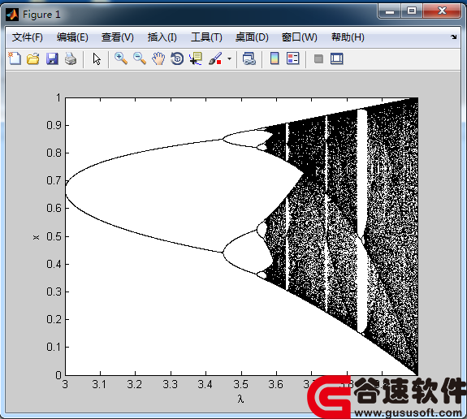The width and height of the screenshot is (467, 419).
Task: Click the x-axis tick label 3.2
Action: coord(135,384)
